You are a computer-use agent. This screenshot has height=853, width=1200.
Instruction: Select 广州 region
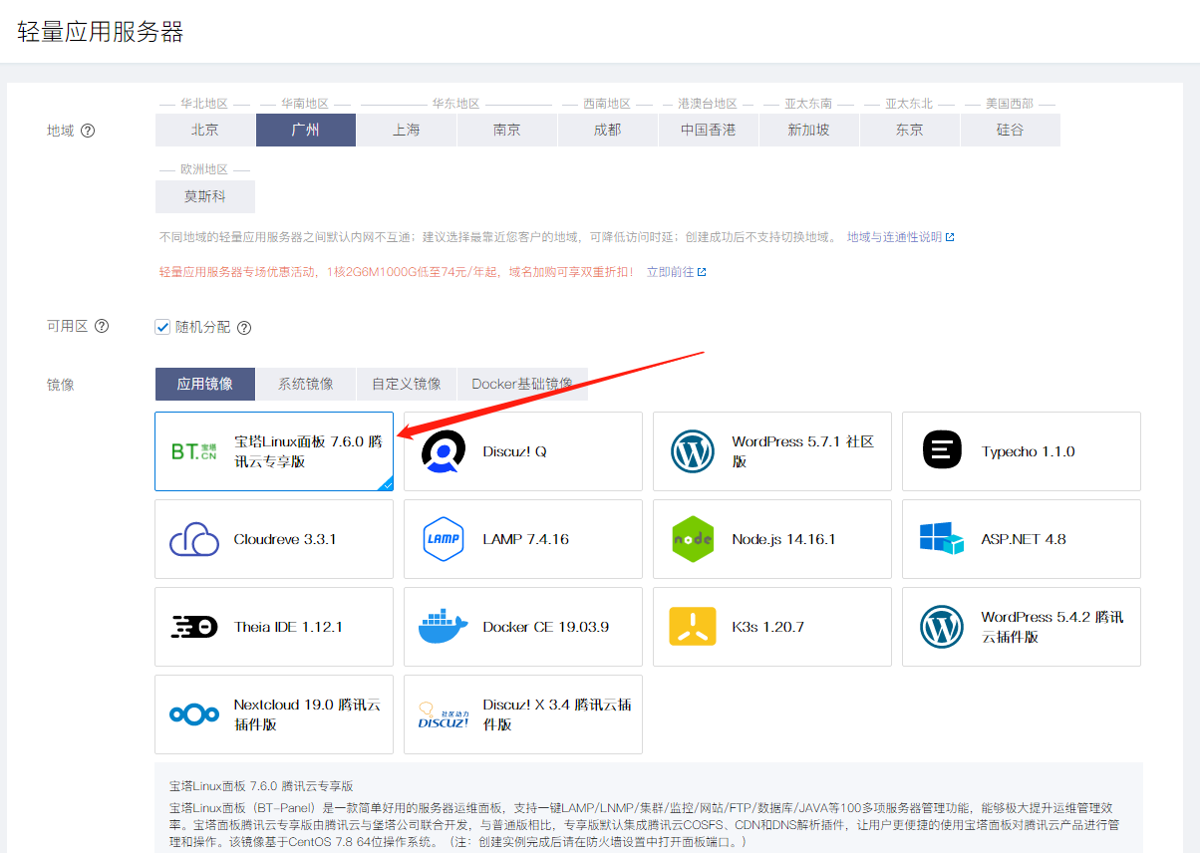306,130
